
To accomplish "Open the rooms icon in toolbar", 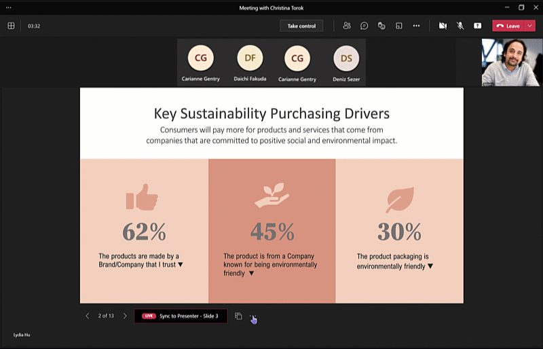I will coord(399,26).
